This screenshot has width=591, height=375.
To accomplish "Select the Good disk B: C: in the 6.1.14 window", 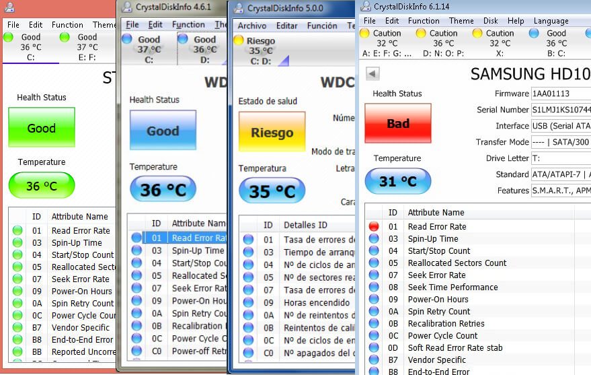I will (x=556, y=43).
